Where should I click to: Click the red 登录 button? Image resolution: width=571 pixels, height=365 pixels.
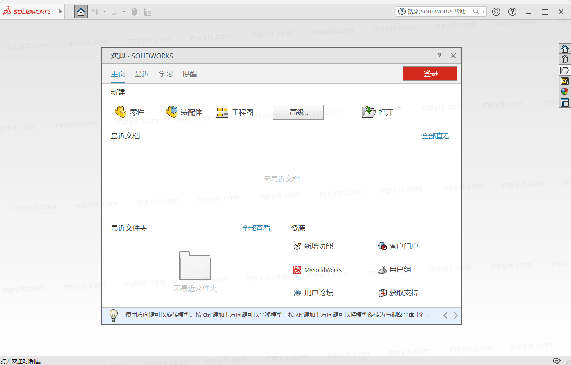[x=430, y=74]
